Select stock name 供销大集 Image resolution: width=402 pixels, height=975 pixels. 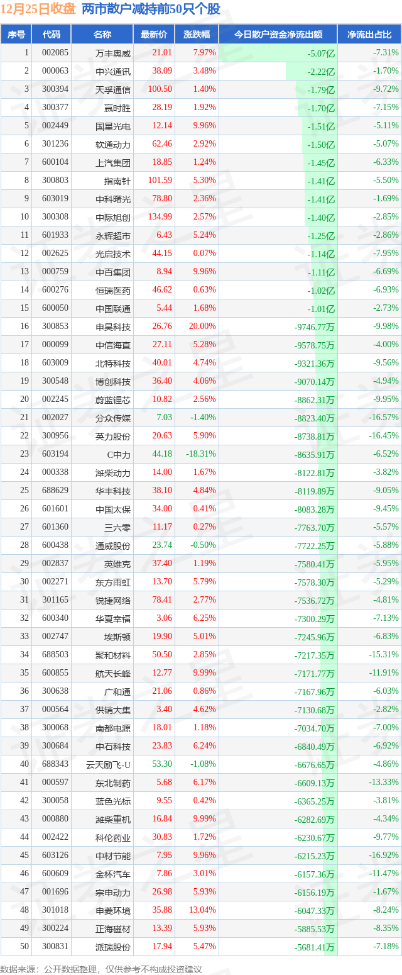point(113,710)
